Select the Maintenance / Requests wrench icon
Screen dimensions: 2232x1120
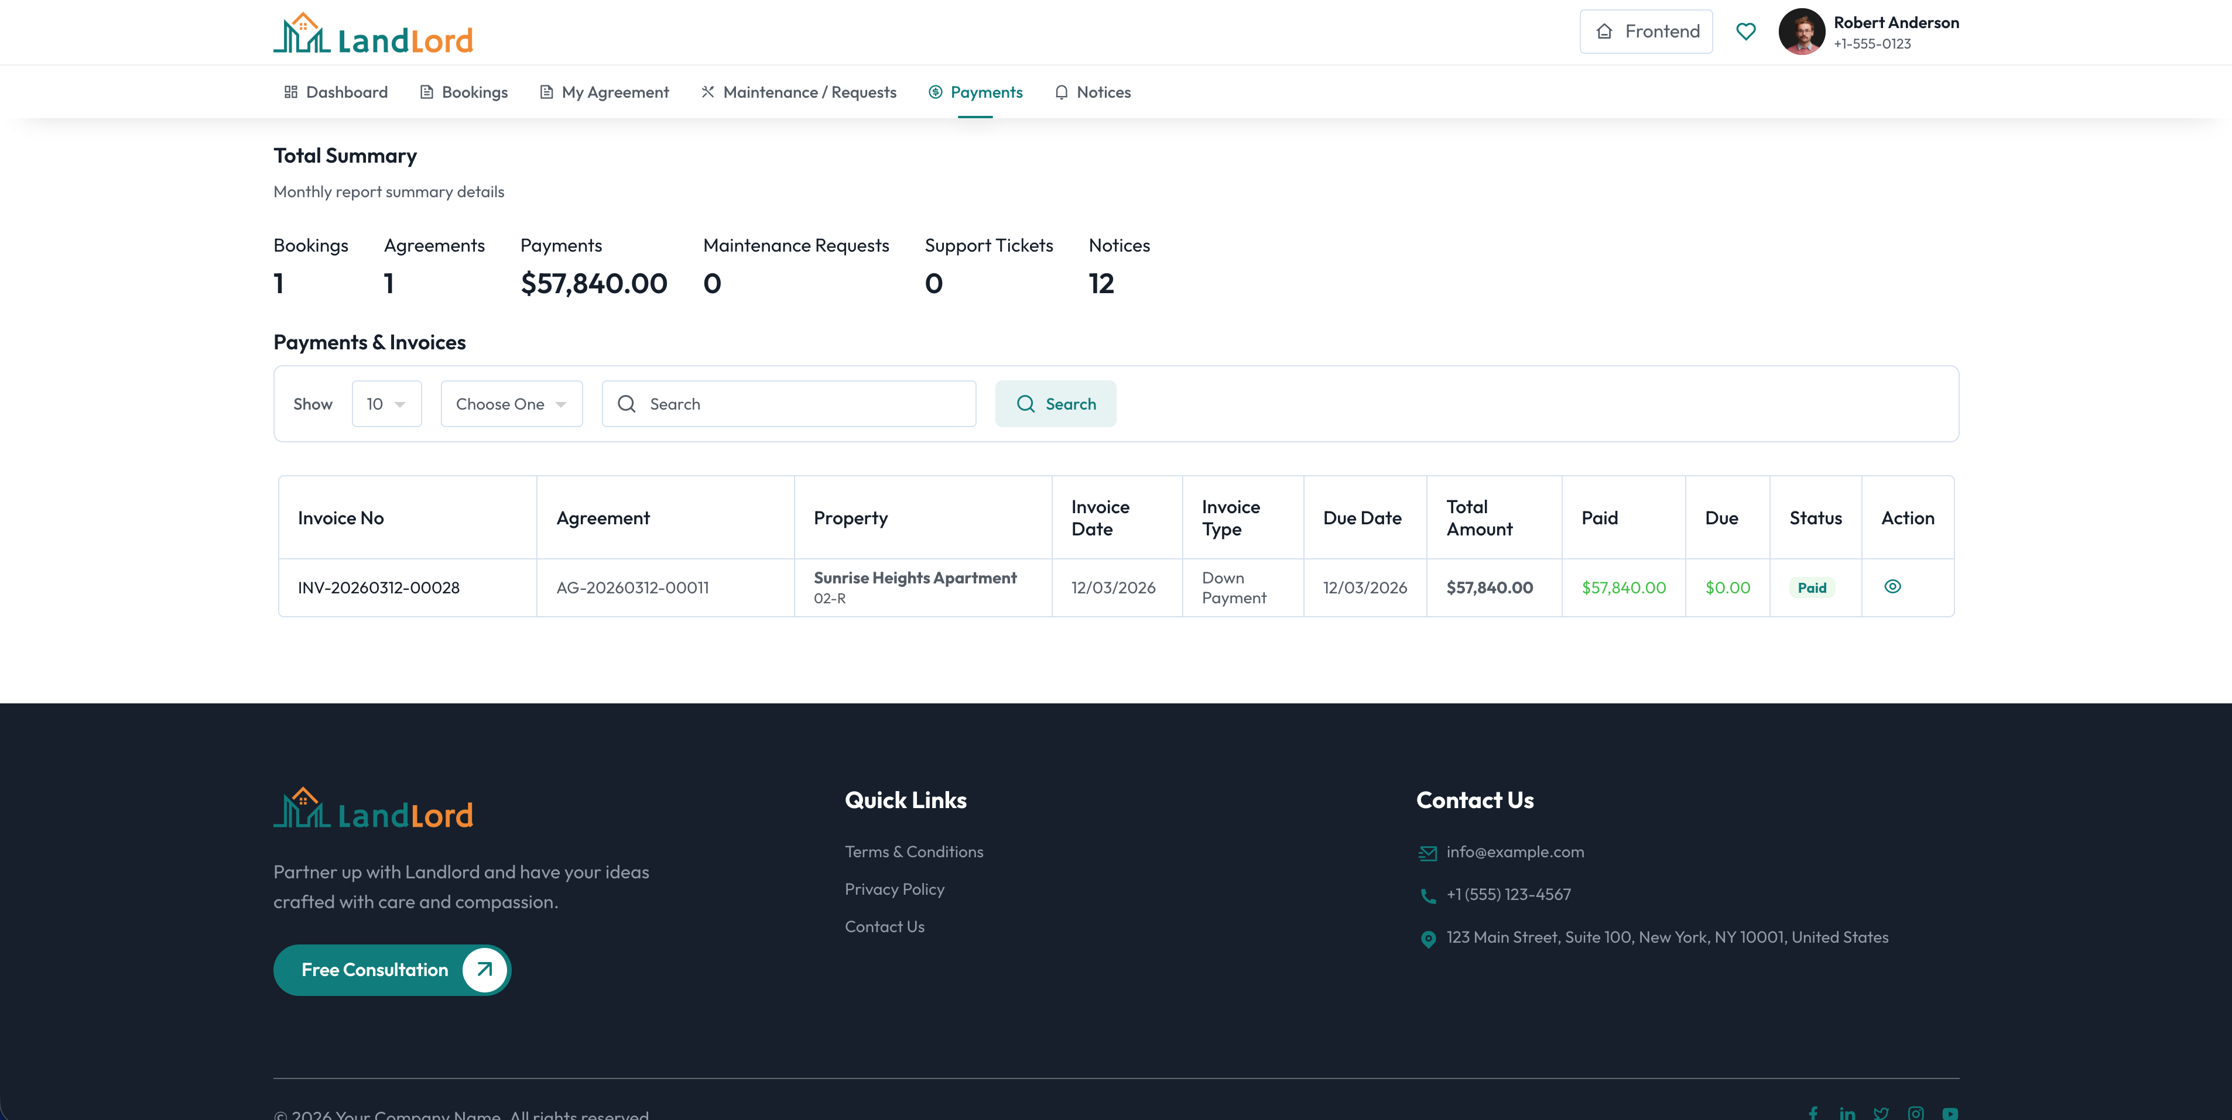708,92
